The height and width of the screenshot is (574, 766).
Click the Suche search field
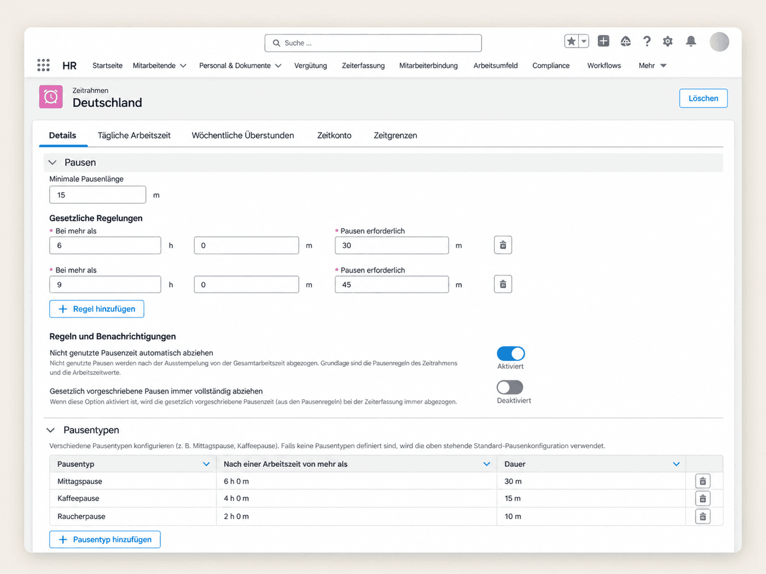pos(373,43)
